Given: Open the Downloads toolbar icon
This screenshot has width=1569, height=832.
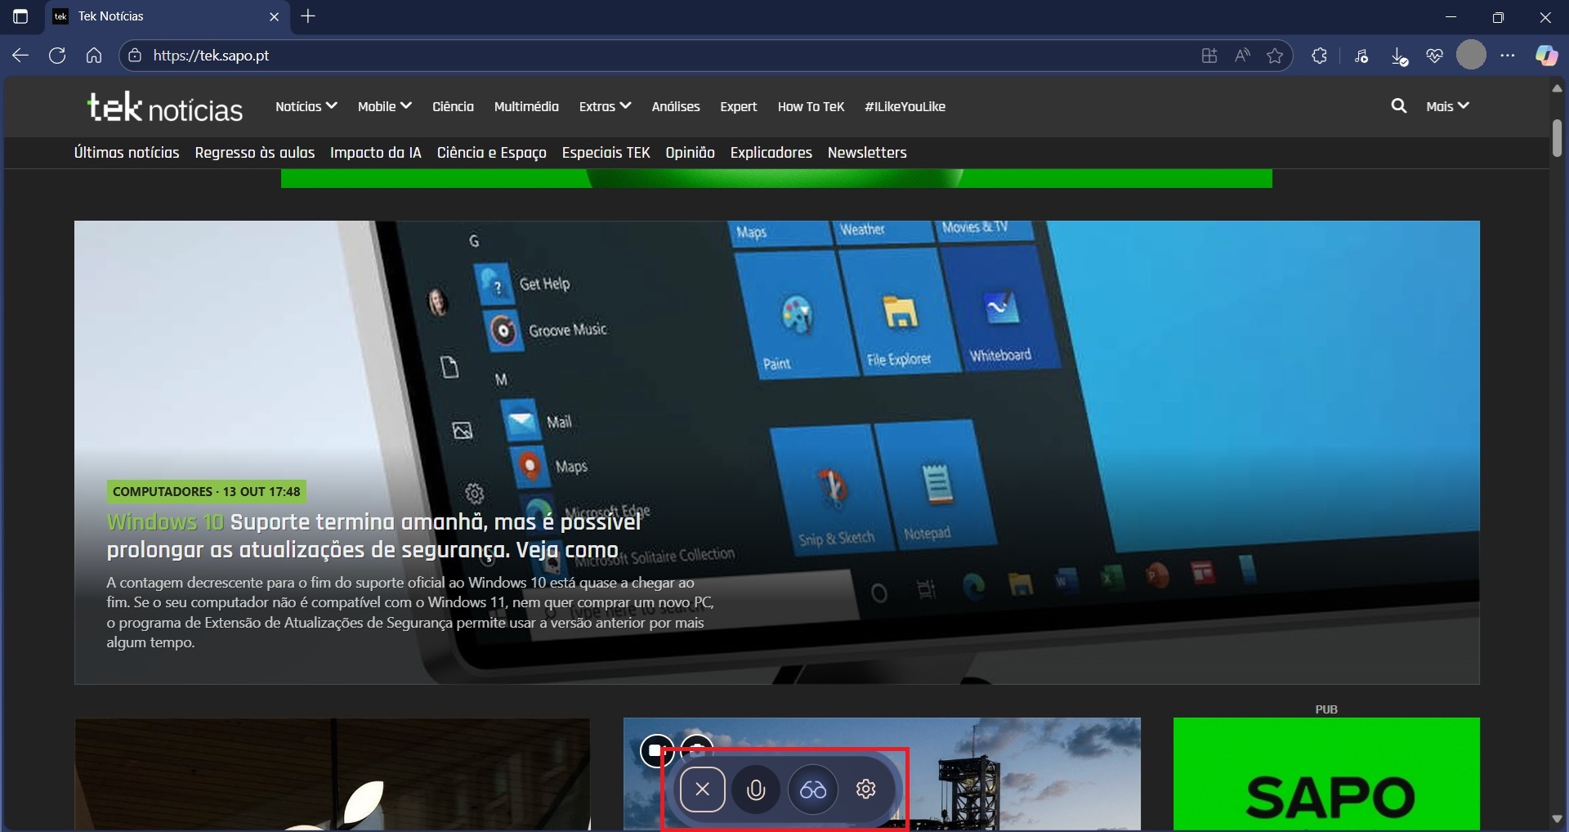Looking at the screenshot, I should pos(1398,56).
